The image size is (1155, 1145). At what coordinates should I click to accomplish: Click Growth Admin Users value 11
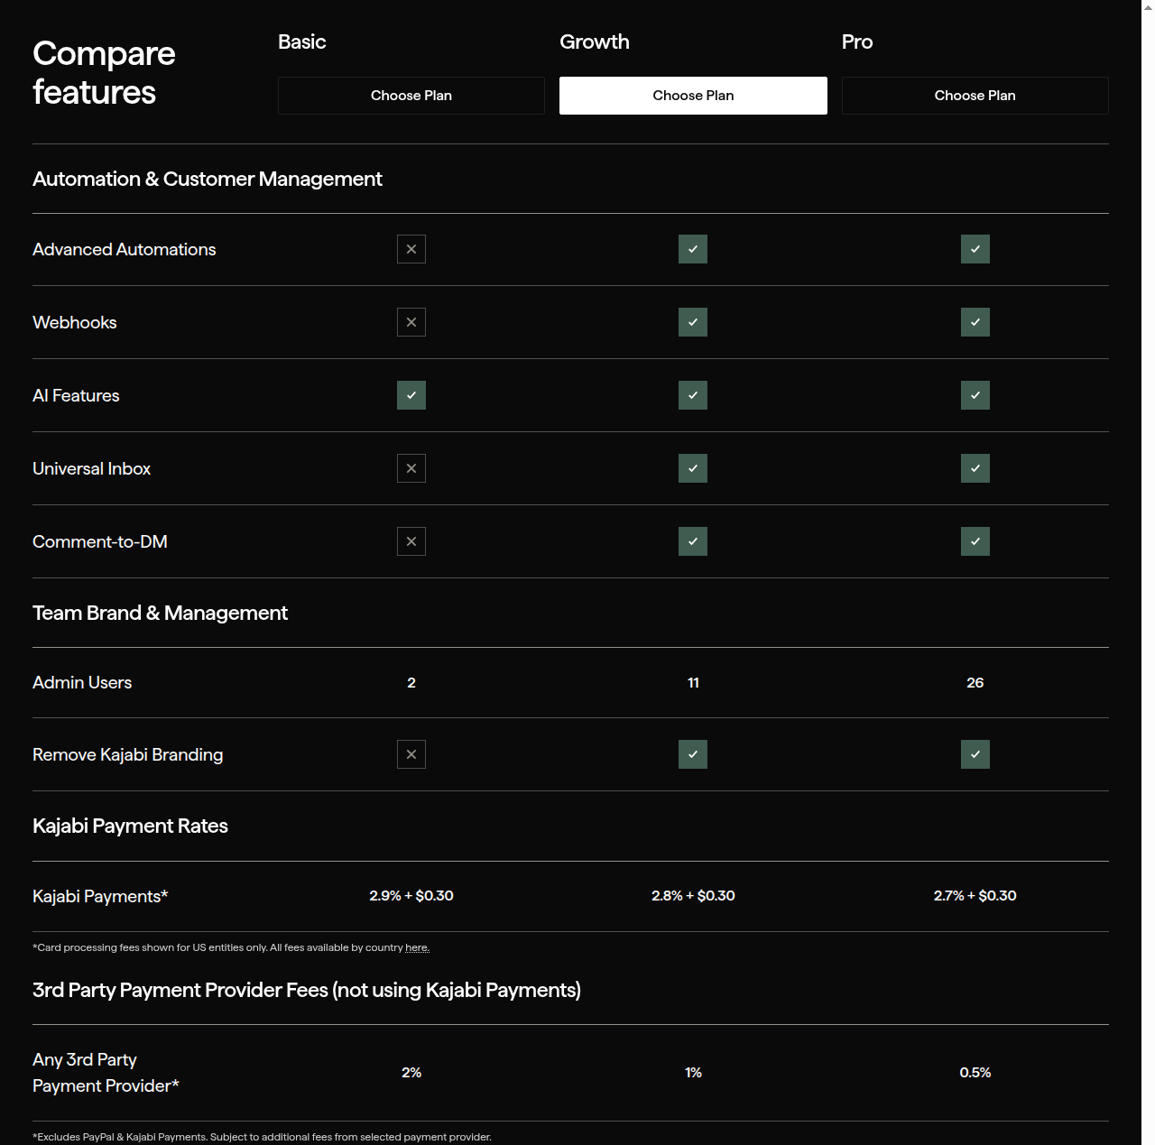coord(693,683)
